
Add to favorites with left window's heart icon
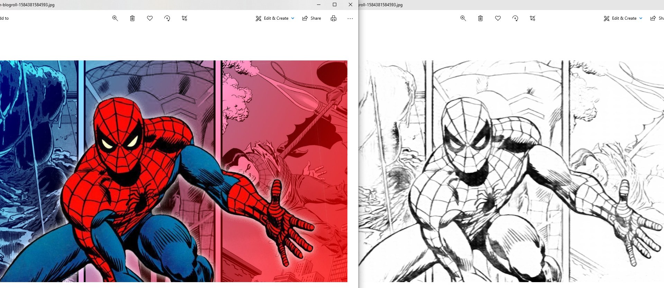click(150, 18)
